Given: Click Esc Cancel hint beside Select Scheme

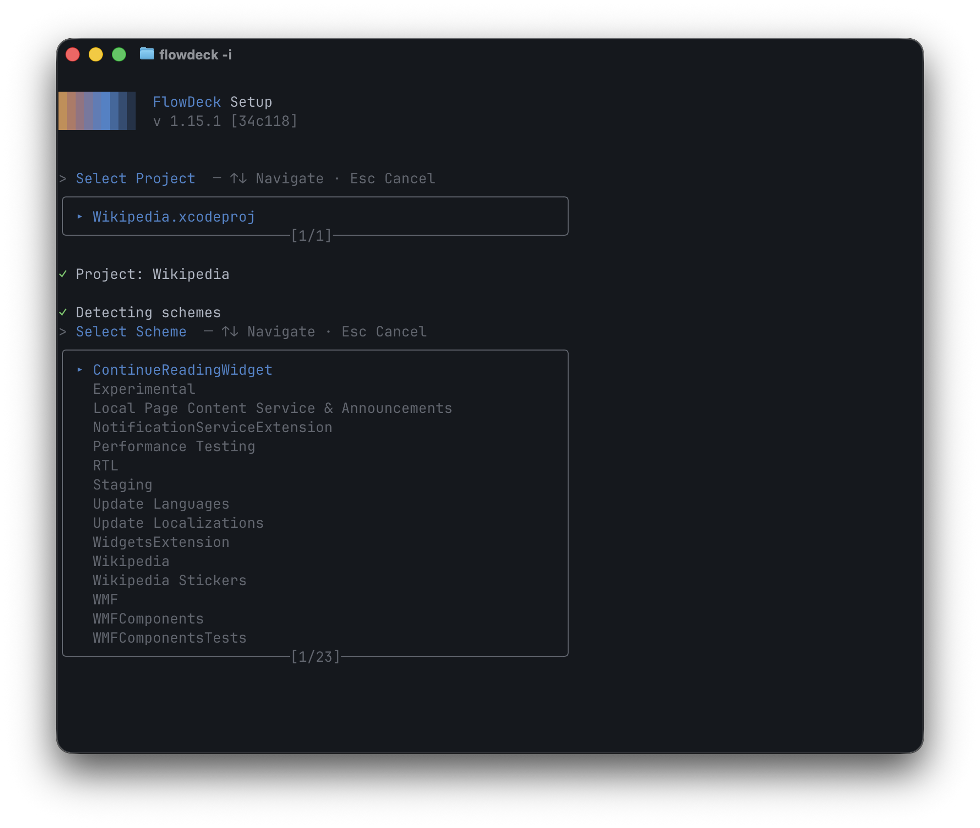Looking at the screenshot, I should pos(384,332).
